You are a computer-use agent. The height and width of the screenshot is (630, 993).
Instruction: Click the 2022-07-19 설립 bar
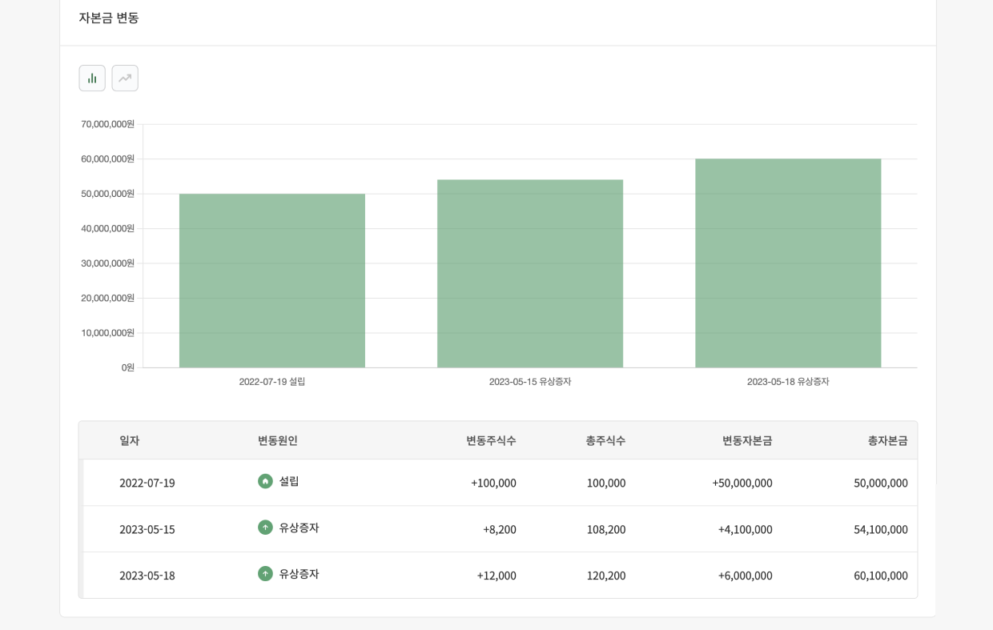point(272,280)
